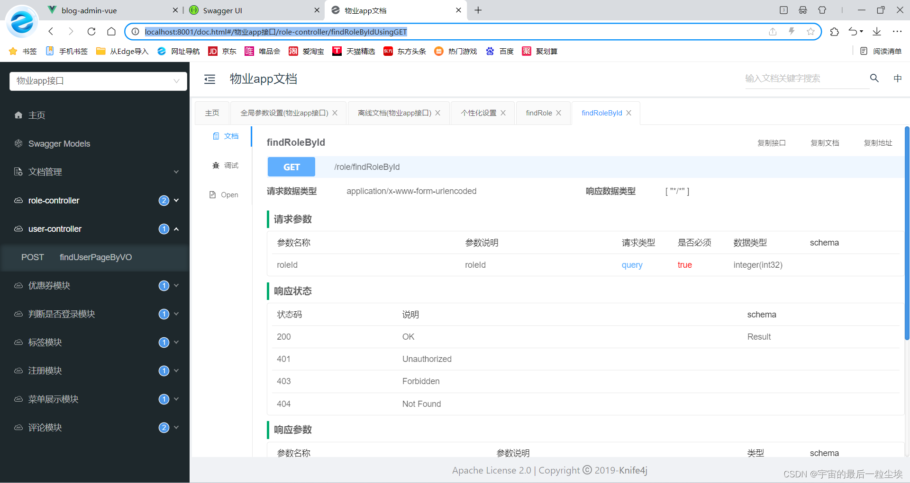Expand 标签模块 group
This screenshot has height=483, width=910.
[95, 342]
